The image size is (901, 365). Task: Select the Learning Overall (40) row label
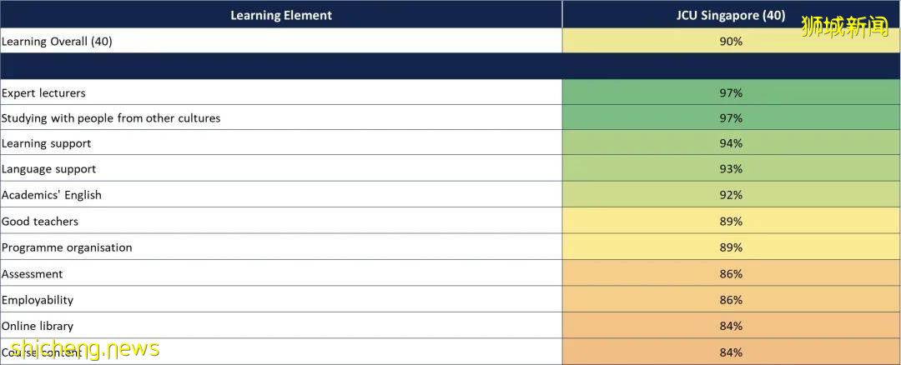click(x=57, y=41)
